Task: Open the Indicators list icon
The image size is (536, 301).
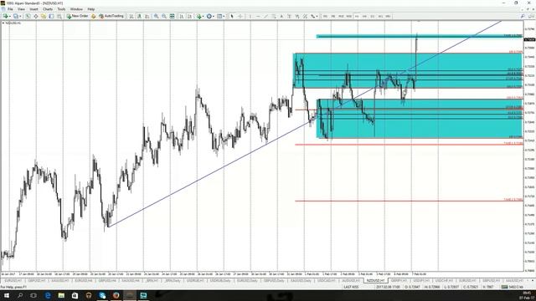Action: click(198, 16)
